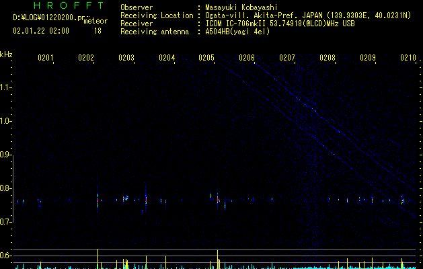The height and width of the screenshot is (269, 423).
Task: Click the 0204 time marker
Action: coord(167,57)
